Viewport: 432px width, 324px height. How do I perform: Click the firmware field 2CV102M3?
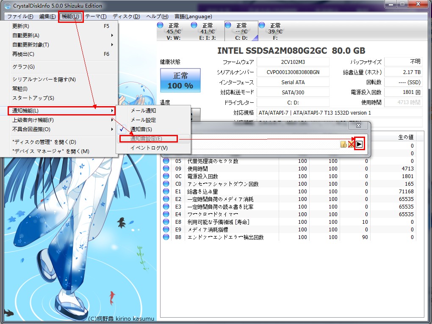[x=293, y=62]
